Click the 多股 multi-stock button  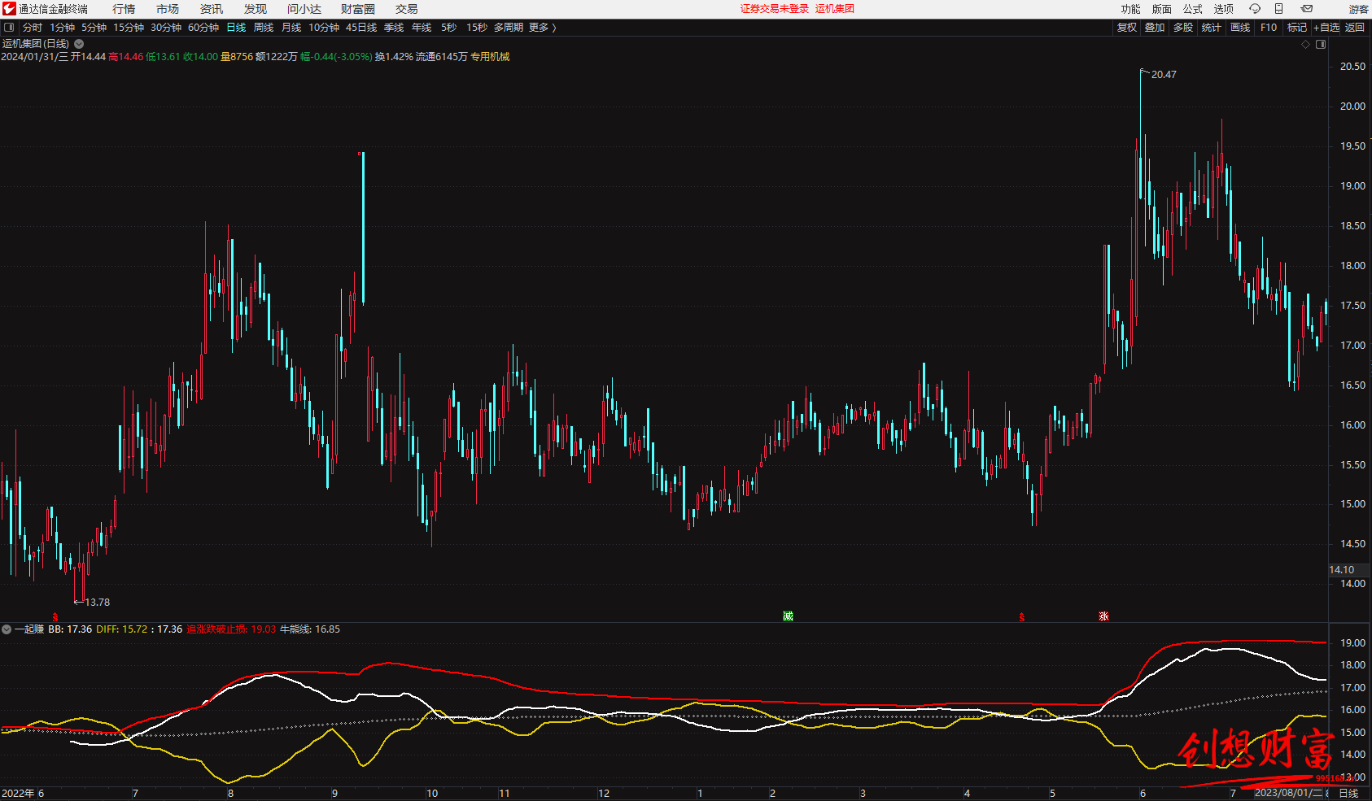(1183, 28)
